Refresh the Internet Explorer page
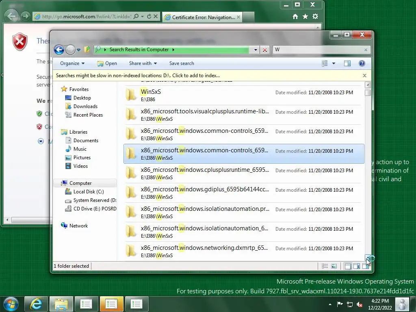 (x=149, y=16)
